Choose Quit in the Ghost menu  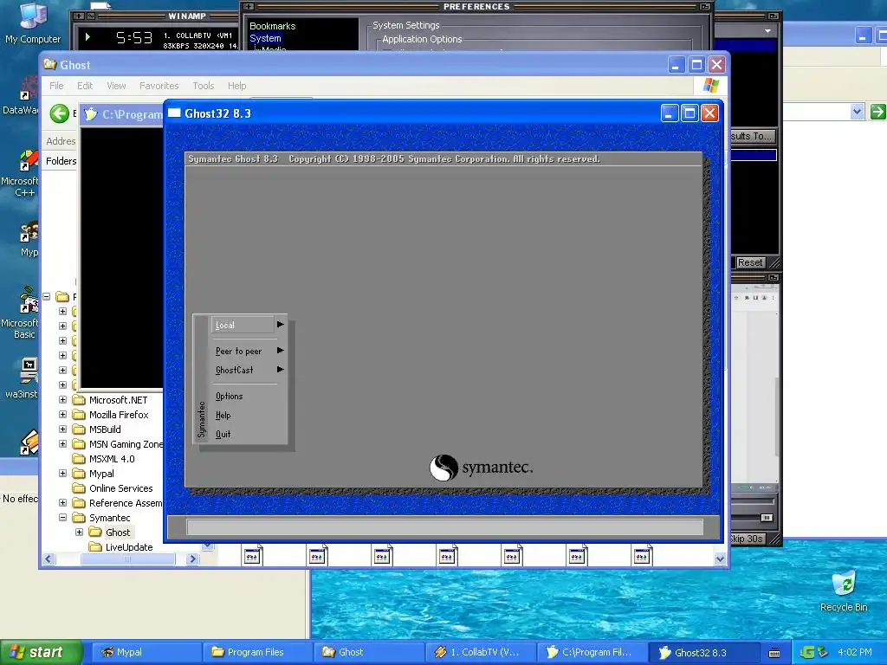point(223,435)
